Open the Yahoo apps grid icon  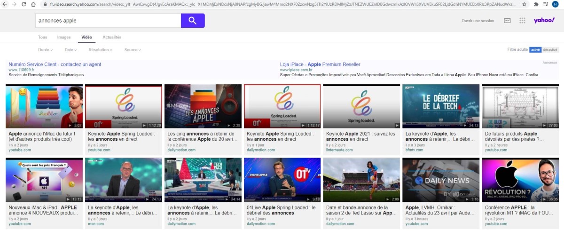pyautogui.click(x=522, y=21)
